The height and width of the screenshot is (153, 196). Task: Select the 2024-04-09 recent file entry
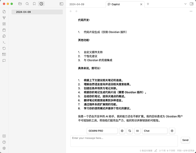(37, 12)
